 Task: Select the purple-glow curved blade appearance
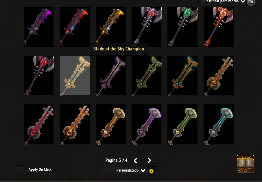click(x=39, y=26)
